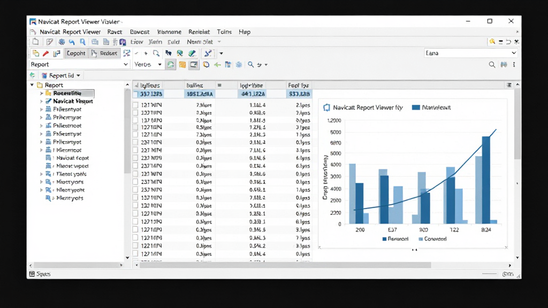
Task: Click the green circular refresh icon next to Veros
Action: click(x=171, y=65)
